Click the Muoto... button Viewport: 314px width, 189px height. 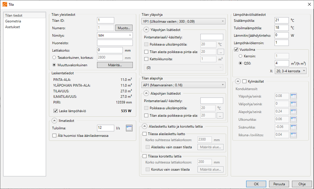(x=124, y=28)
